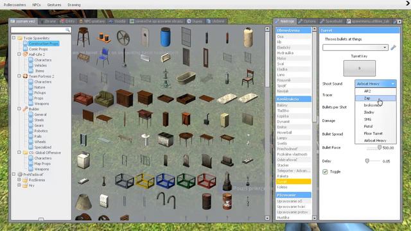Switch to the Options tab
Image resolution: width=411 pixels, height=231 pixels.
click(x=307, y=21)
